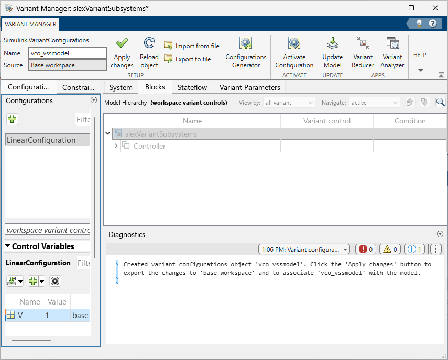Image resolution: width=448 pixels, height=360 pixels.
Task: Click the Name field containing vco_vssmodel
Action: [x=68, y=53]
